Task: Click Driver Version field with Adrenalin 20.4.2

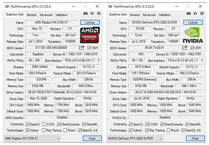Action: tap(62, 92)
